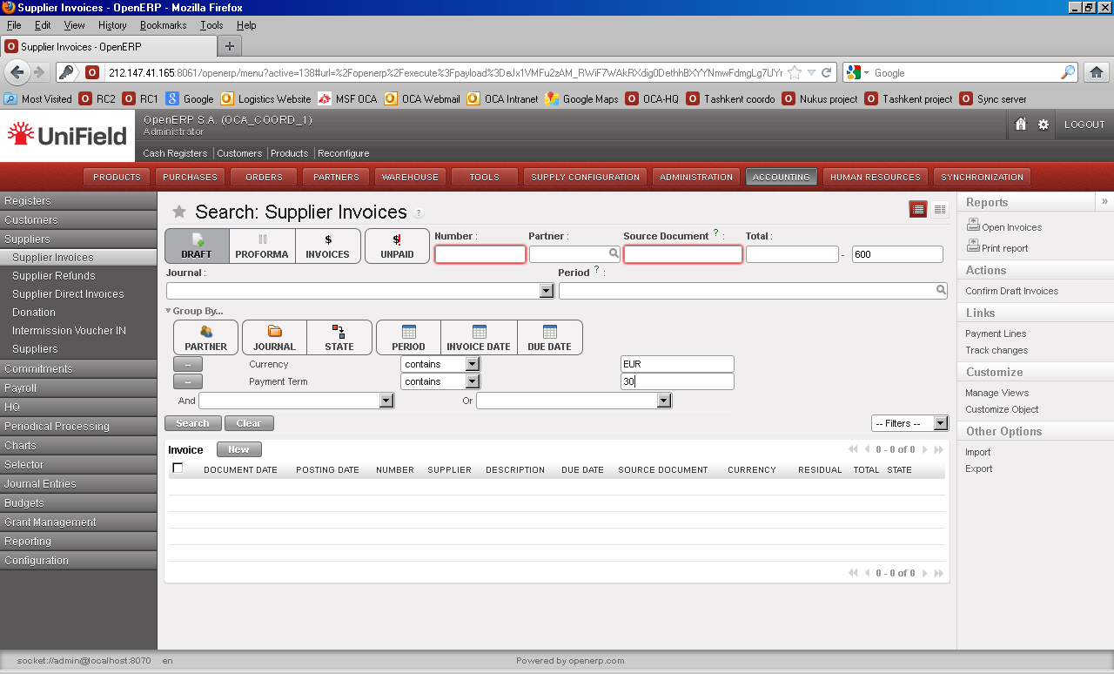1114x674 pixels.
Task: Click the home icon in the header
Action: (1021, 125)
